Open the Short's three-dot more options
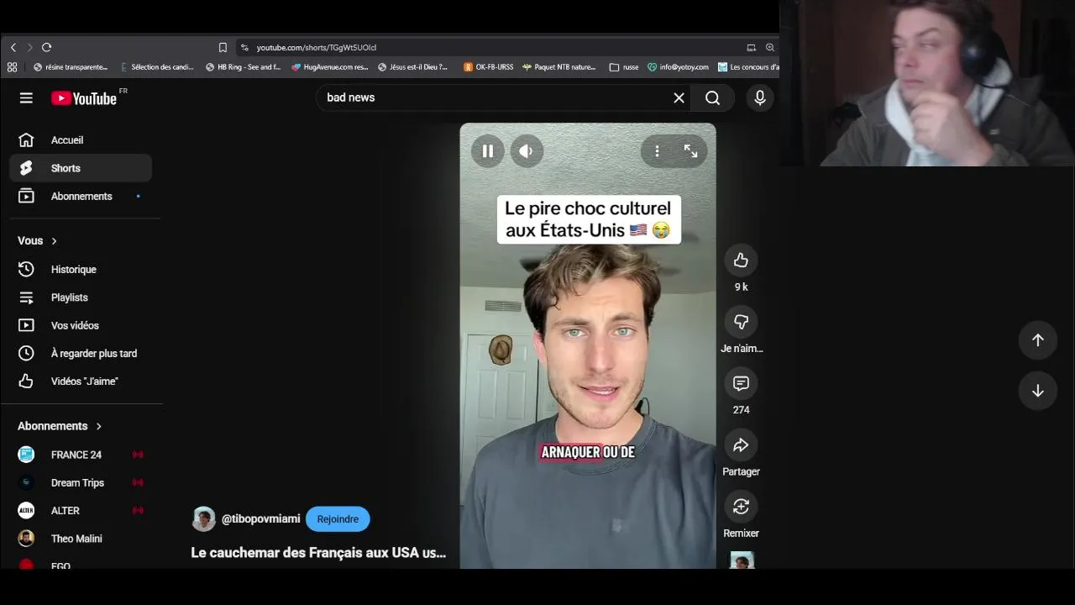The height and width of the screenshot is (605, 1075). point(657,151)
